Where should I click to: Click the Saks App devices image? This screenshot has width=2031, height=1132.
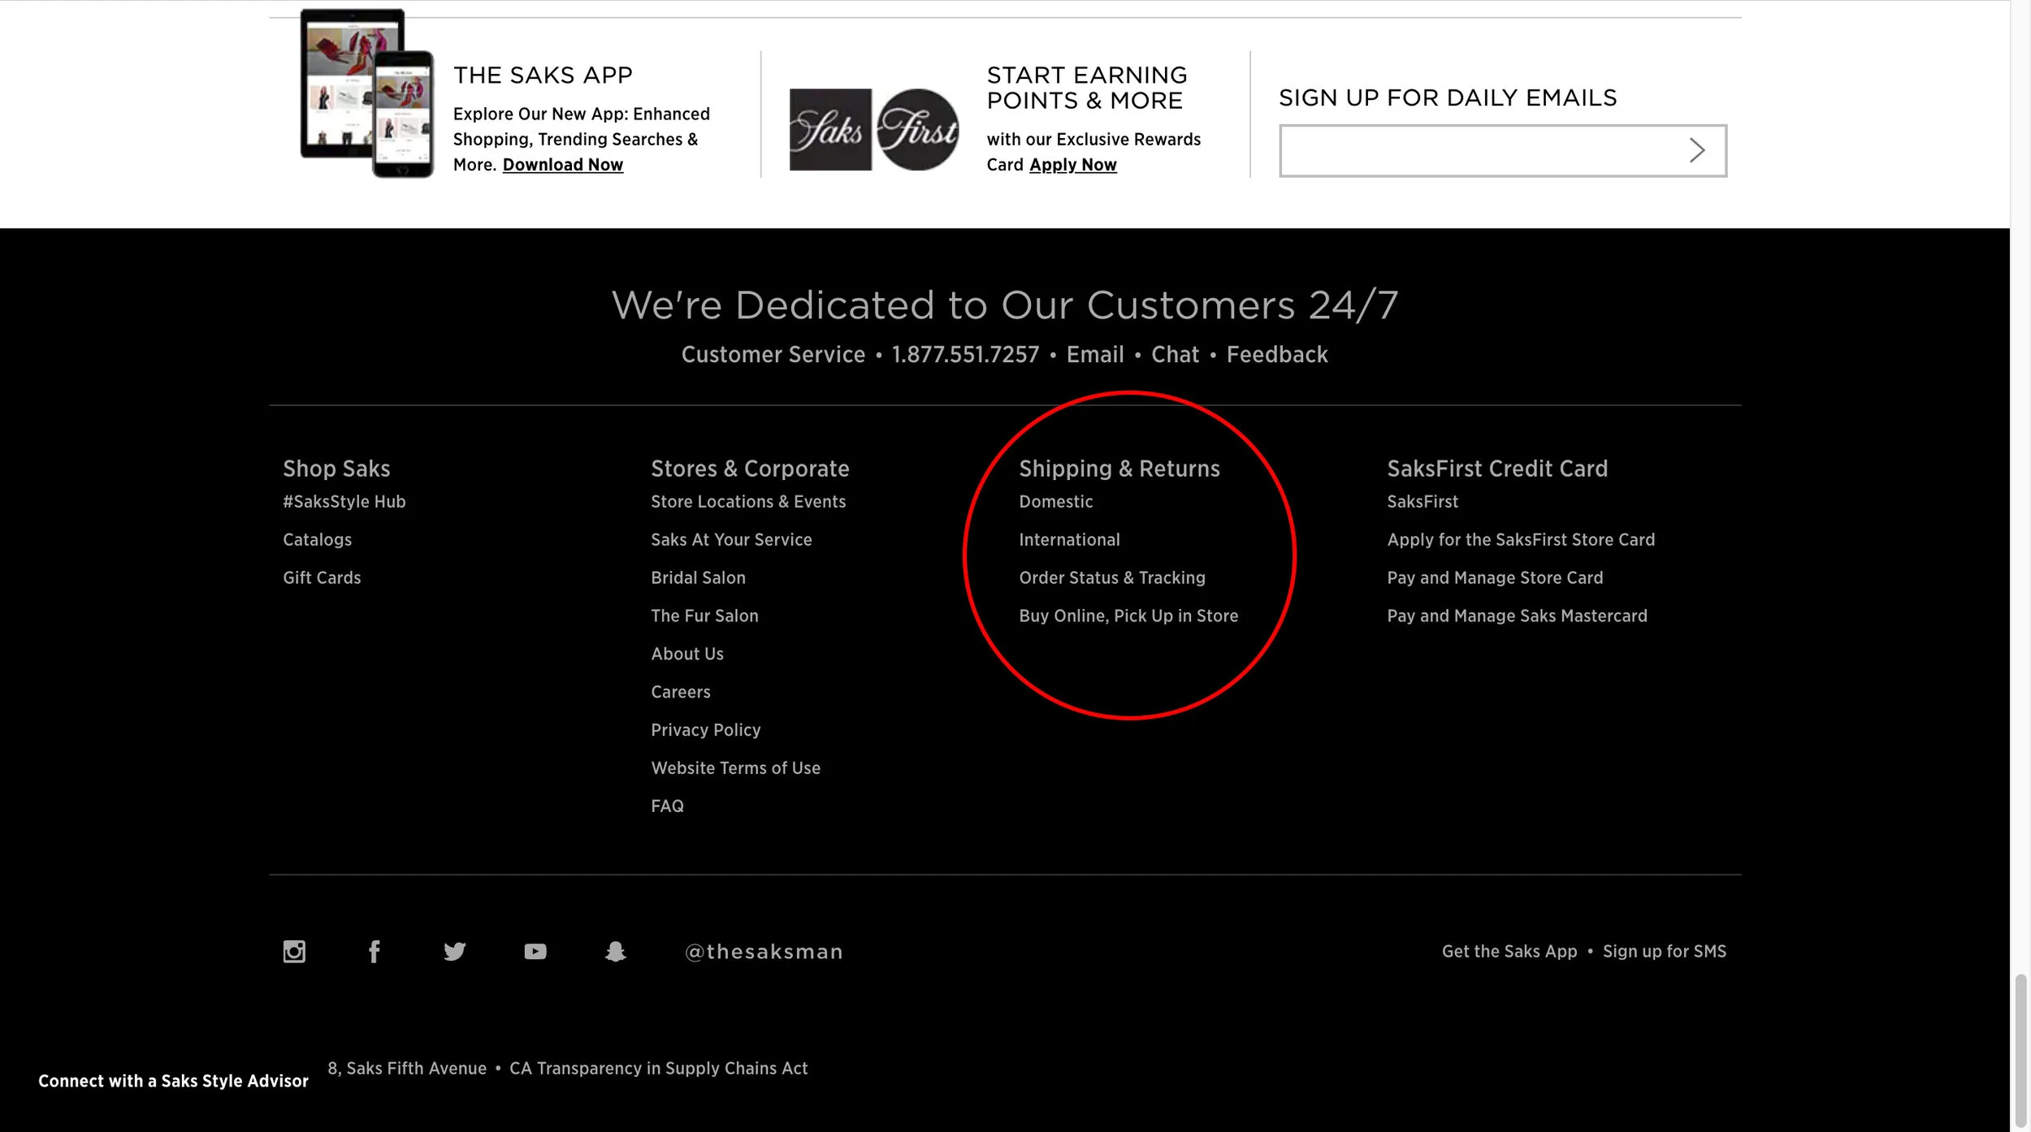click(x=367, y=93)
